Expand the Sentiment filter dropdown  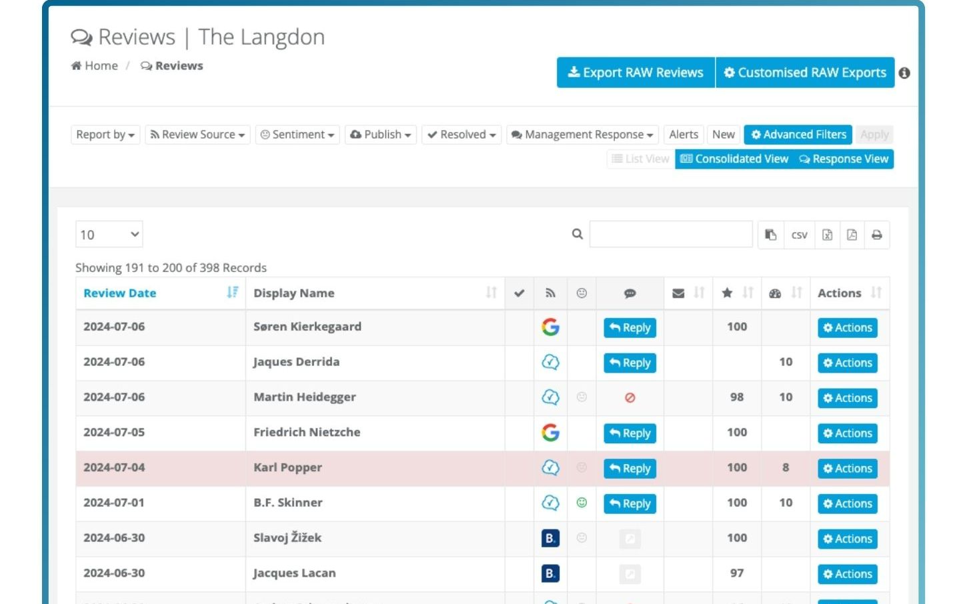coord(297,135)
